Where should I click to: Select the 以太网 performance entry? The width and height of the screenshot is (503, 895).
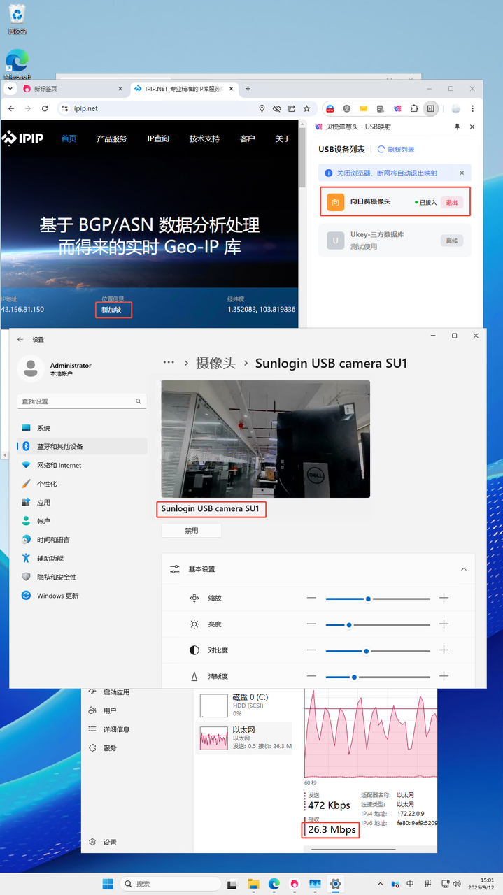coord(245,738)
